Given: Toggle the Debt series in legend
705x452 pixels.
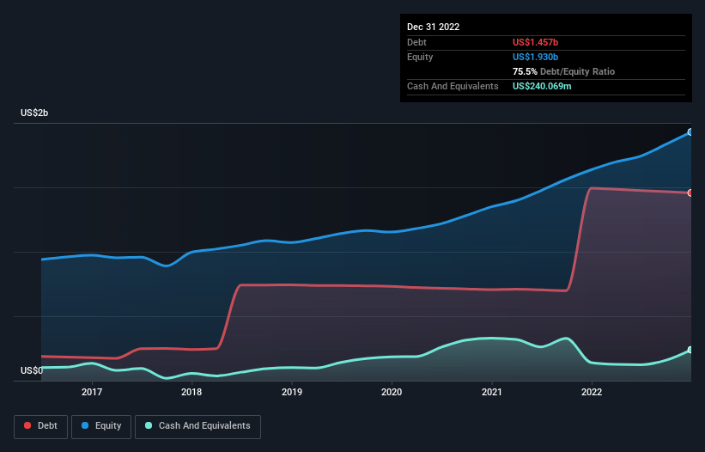Looking at the screenshot, I should click(41, 426).
